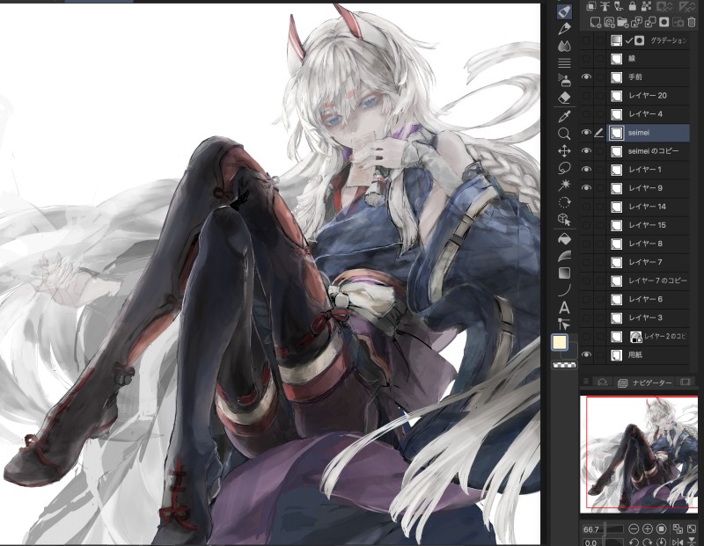Select the Text tool
The width and height of the screenshot is (704, 546).
564,308
